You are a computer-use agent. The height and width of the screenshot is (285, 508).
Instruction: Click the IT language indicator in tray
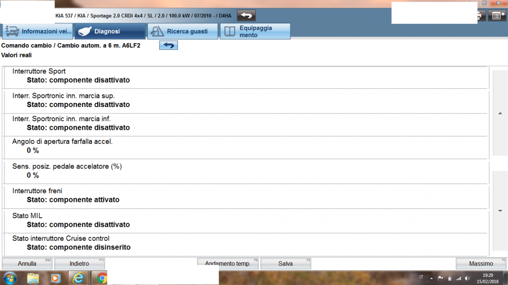click(421, 277)
